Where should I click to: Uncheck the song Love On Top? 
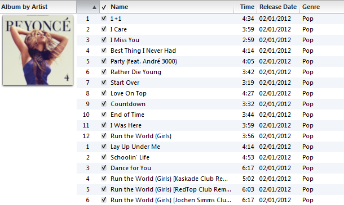pos(104,93)
